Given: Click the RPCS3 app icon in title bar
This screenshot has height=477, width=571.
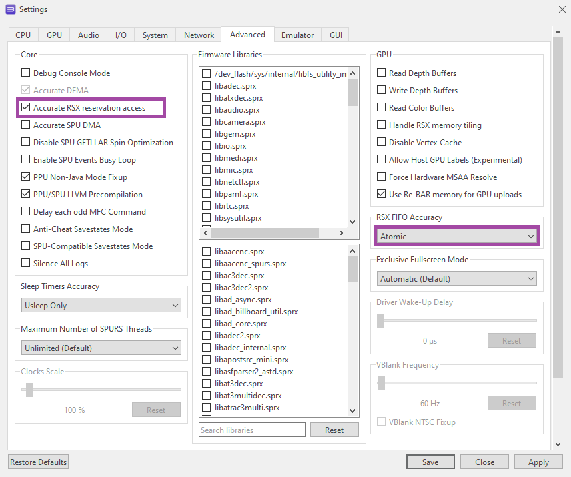Looking at the screenshot, I should (x=10, y=9).
